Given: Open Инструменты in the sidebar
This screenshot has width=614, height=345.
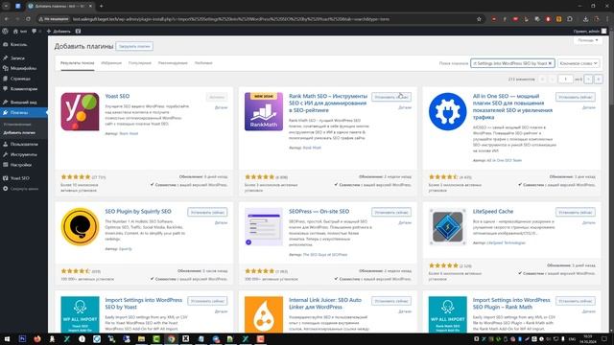Looking at the screenshot, I should tap(23, 154).
